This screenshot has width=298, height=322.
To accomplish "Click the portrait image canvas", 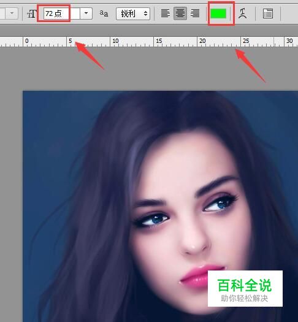I will click(x=160, y=206).
